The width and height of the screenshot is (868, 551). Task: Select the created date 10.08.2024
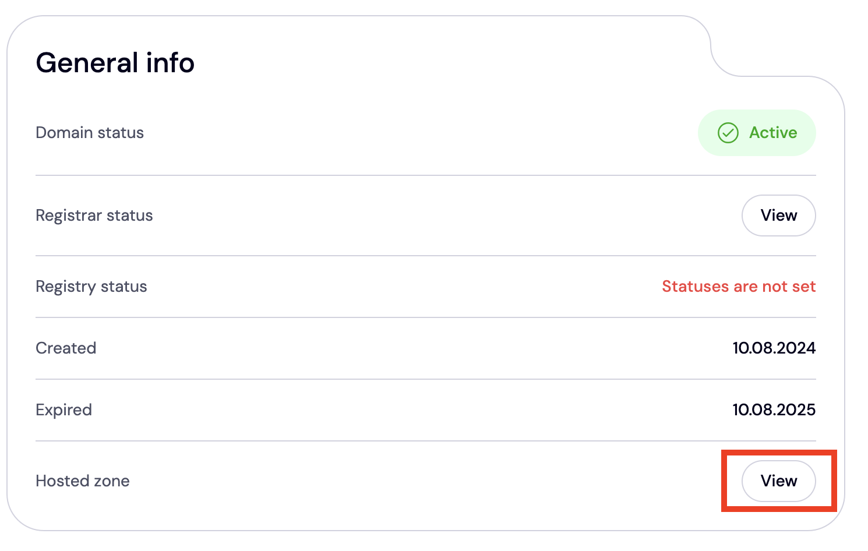point(774,348)
